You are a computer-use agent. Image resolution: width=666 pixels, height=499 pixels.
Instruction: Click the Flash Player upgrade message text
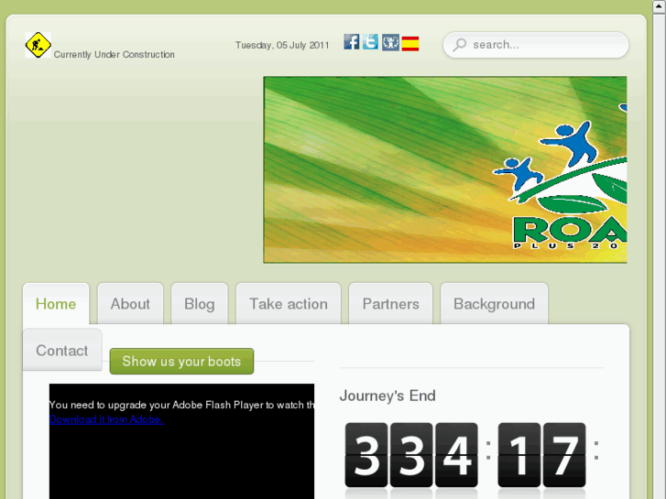tap(181, 405)
